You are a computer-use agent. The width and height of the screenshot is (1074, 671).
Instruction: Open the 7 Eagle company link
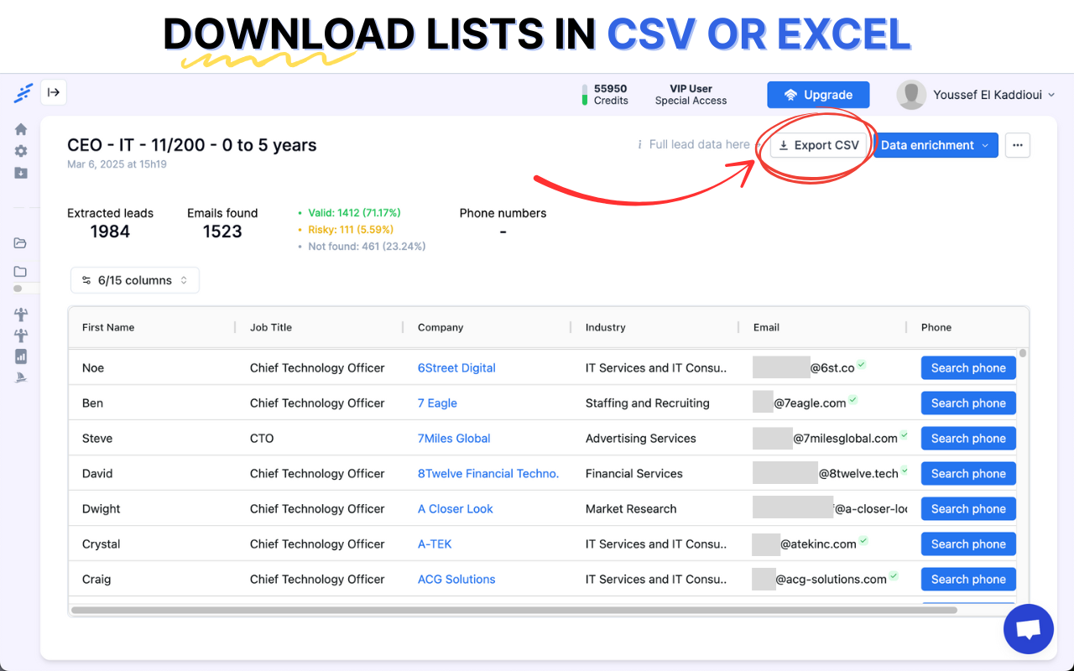click(x=437, y=403)
